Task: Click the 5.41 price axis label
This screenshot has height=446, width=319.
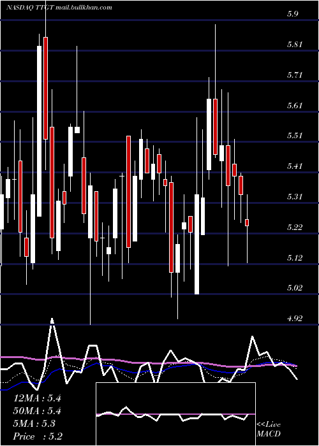Action: coord(295,166)
